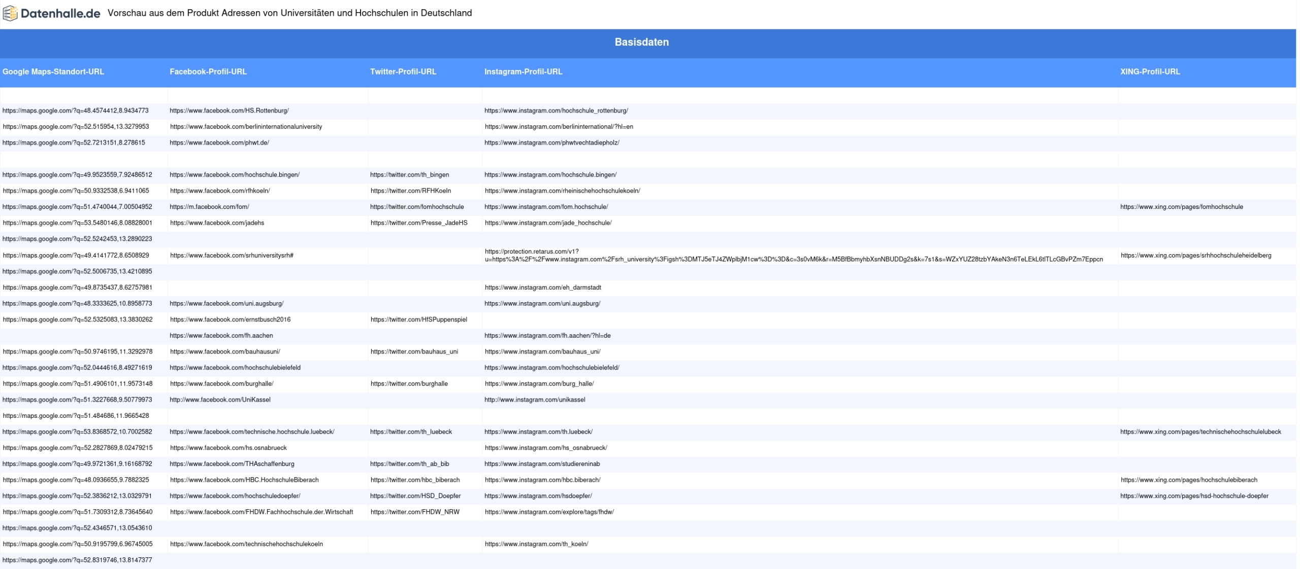Click facebook.com/ernstbusch2016 cell
This screenshot has width=1300, height=569.
[x=230, y=320]
